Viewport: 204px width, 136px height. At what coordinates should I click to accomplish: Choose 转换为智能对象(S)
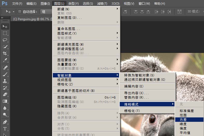tap(147, 75)
